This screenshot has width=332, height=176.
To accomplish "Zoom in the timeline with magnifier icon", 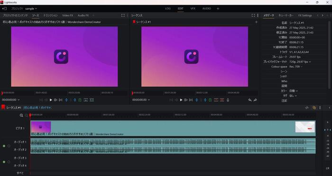I will point(21,115).
